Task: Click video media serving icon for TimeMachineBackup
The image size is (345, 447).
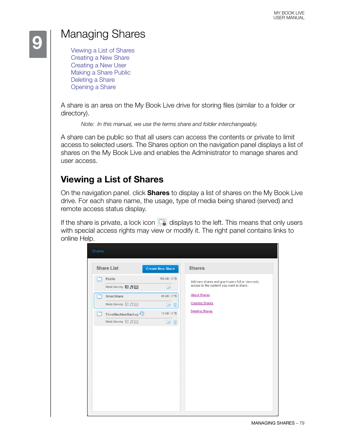Action: point(136,322)
